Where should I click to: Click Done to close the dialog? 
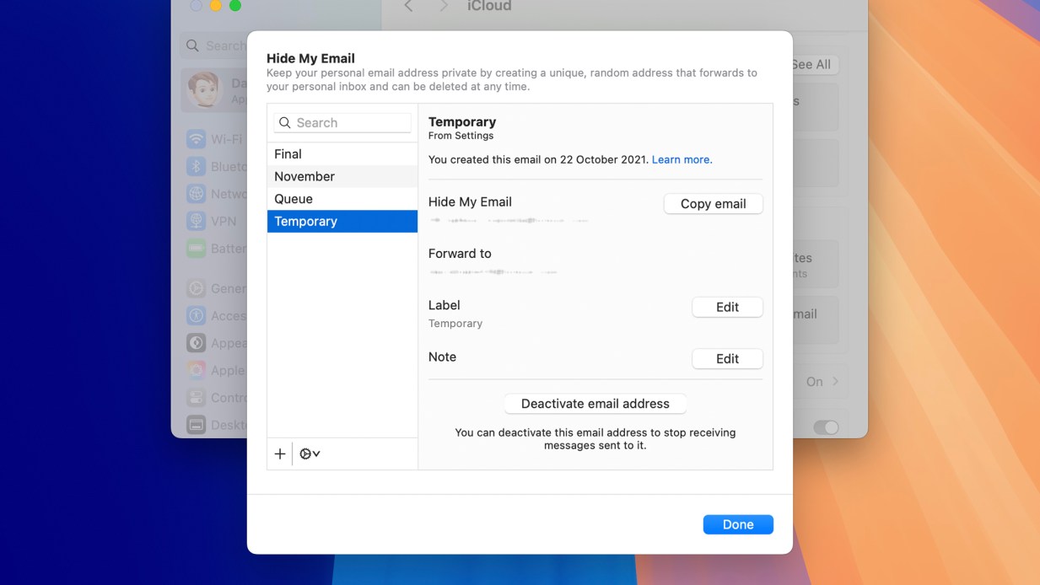(737, 523)
